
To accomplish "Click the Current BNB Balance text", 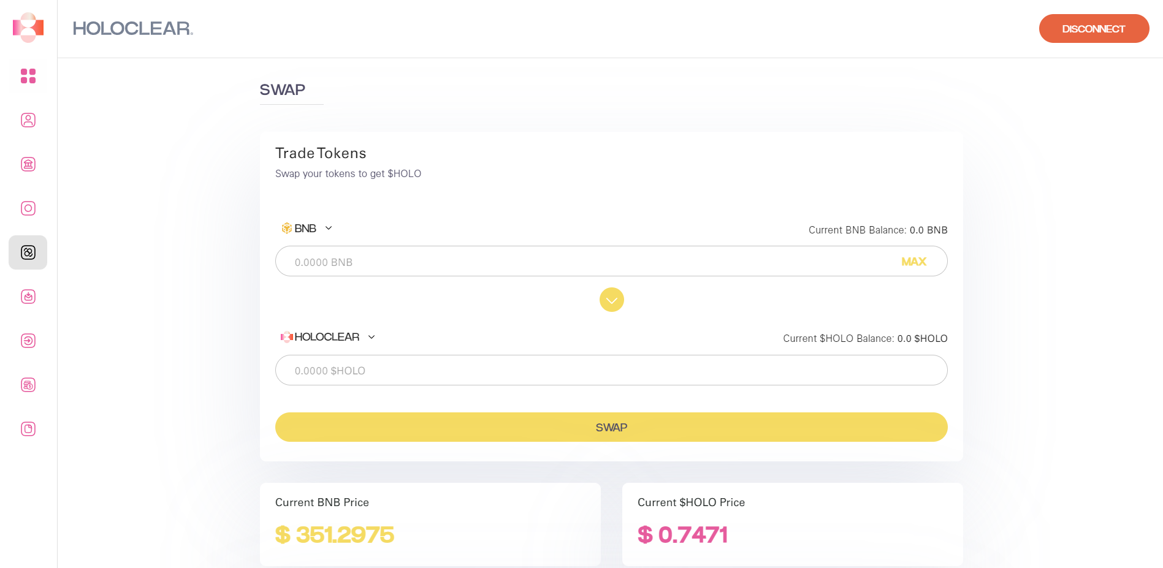I will click(x=878, y=230).
